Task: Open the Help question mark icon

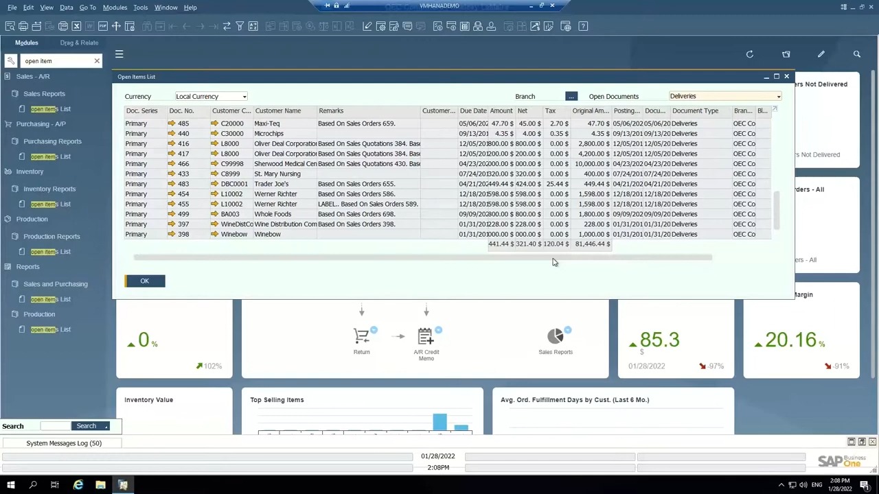Action: (x=583, y=26)
